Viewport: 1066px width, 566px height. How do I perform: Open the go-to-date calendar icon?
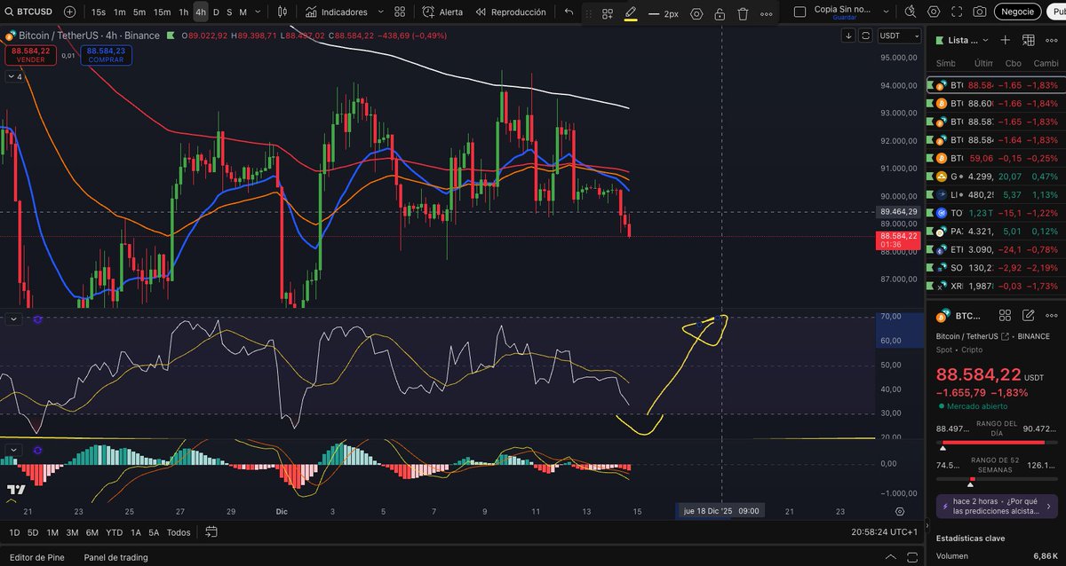(211, 532)
